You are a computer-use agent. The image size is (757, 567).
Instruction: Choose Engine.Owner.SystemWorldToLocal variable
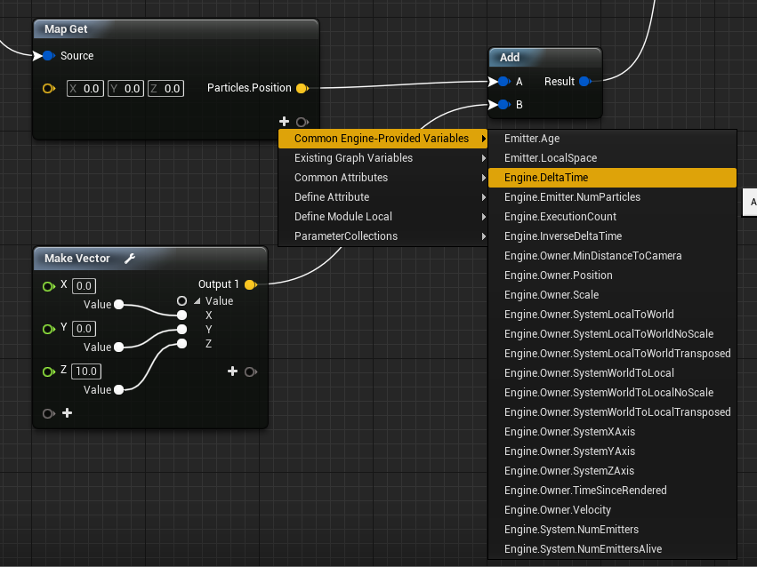[x=613, y=373]
